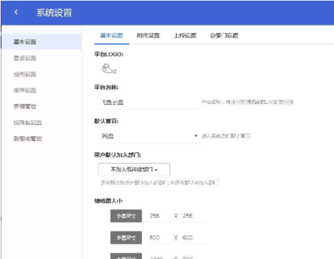Click the 小图尺寸 button

pos(126,216)
